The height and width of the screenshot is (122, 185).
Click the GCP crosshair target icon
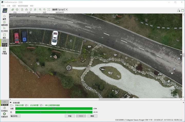coord(17,9)
